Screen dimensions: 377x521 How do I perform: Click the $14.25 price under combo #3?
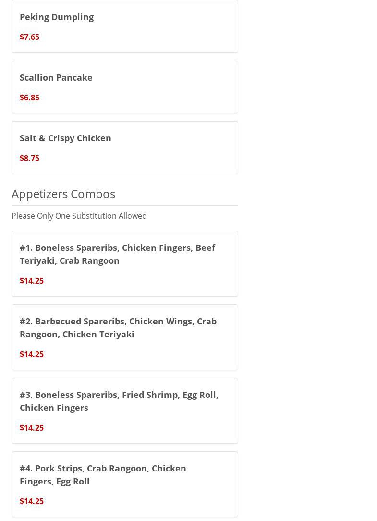32,428
